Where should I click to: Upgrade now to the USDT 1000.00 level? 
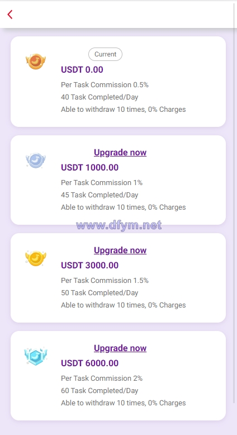tap(120, 152)
